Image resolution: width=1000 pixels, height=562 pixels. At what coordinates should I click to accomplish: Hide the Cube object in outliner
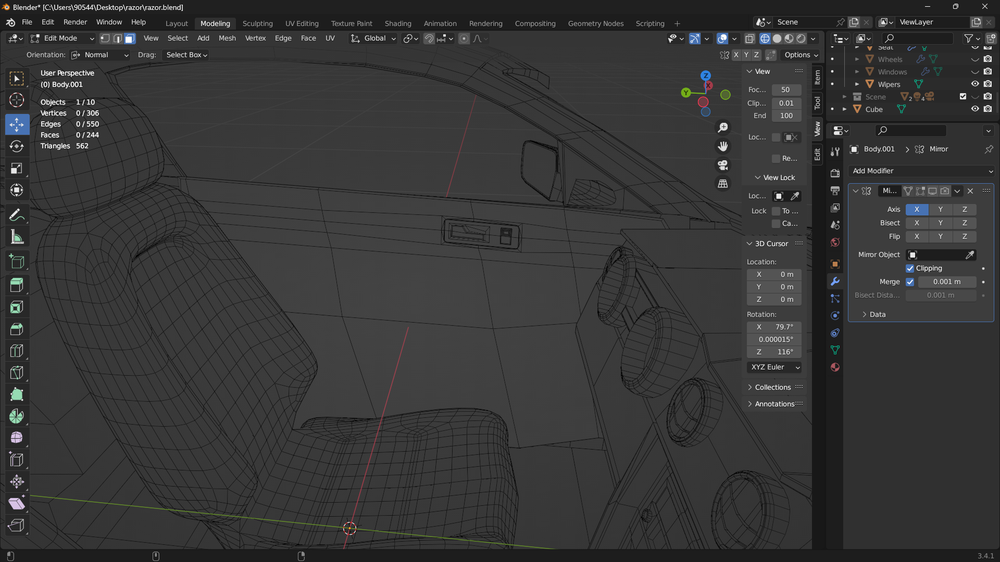point(975,109)
